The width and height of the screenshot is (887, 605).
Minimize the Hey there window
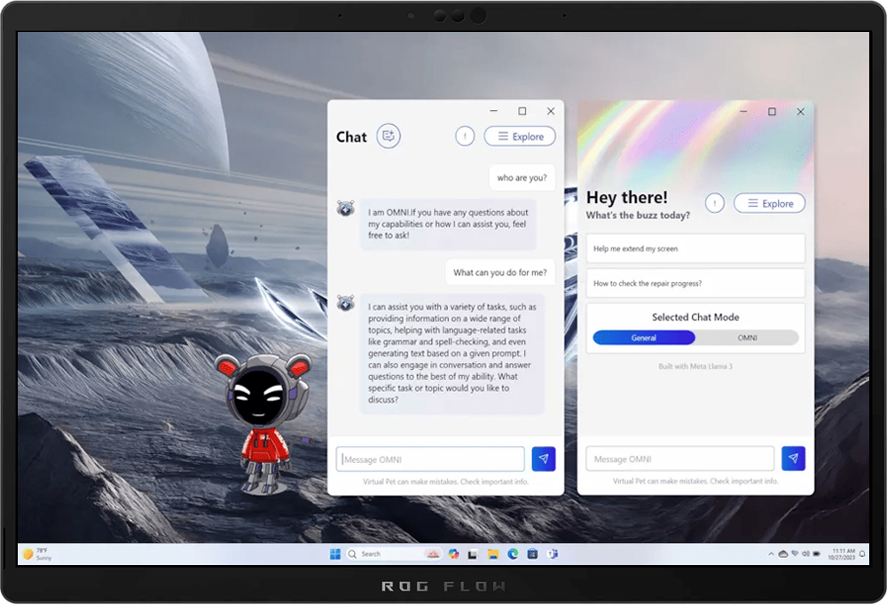(x=743, y=112)
